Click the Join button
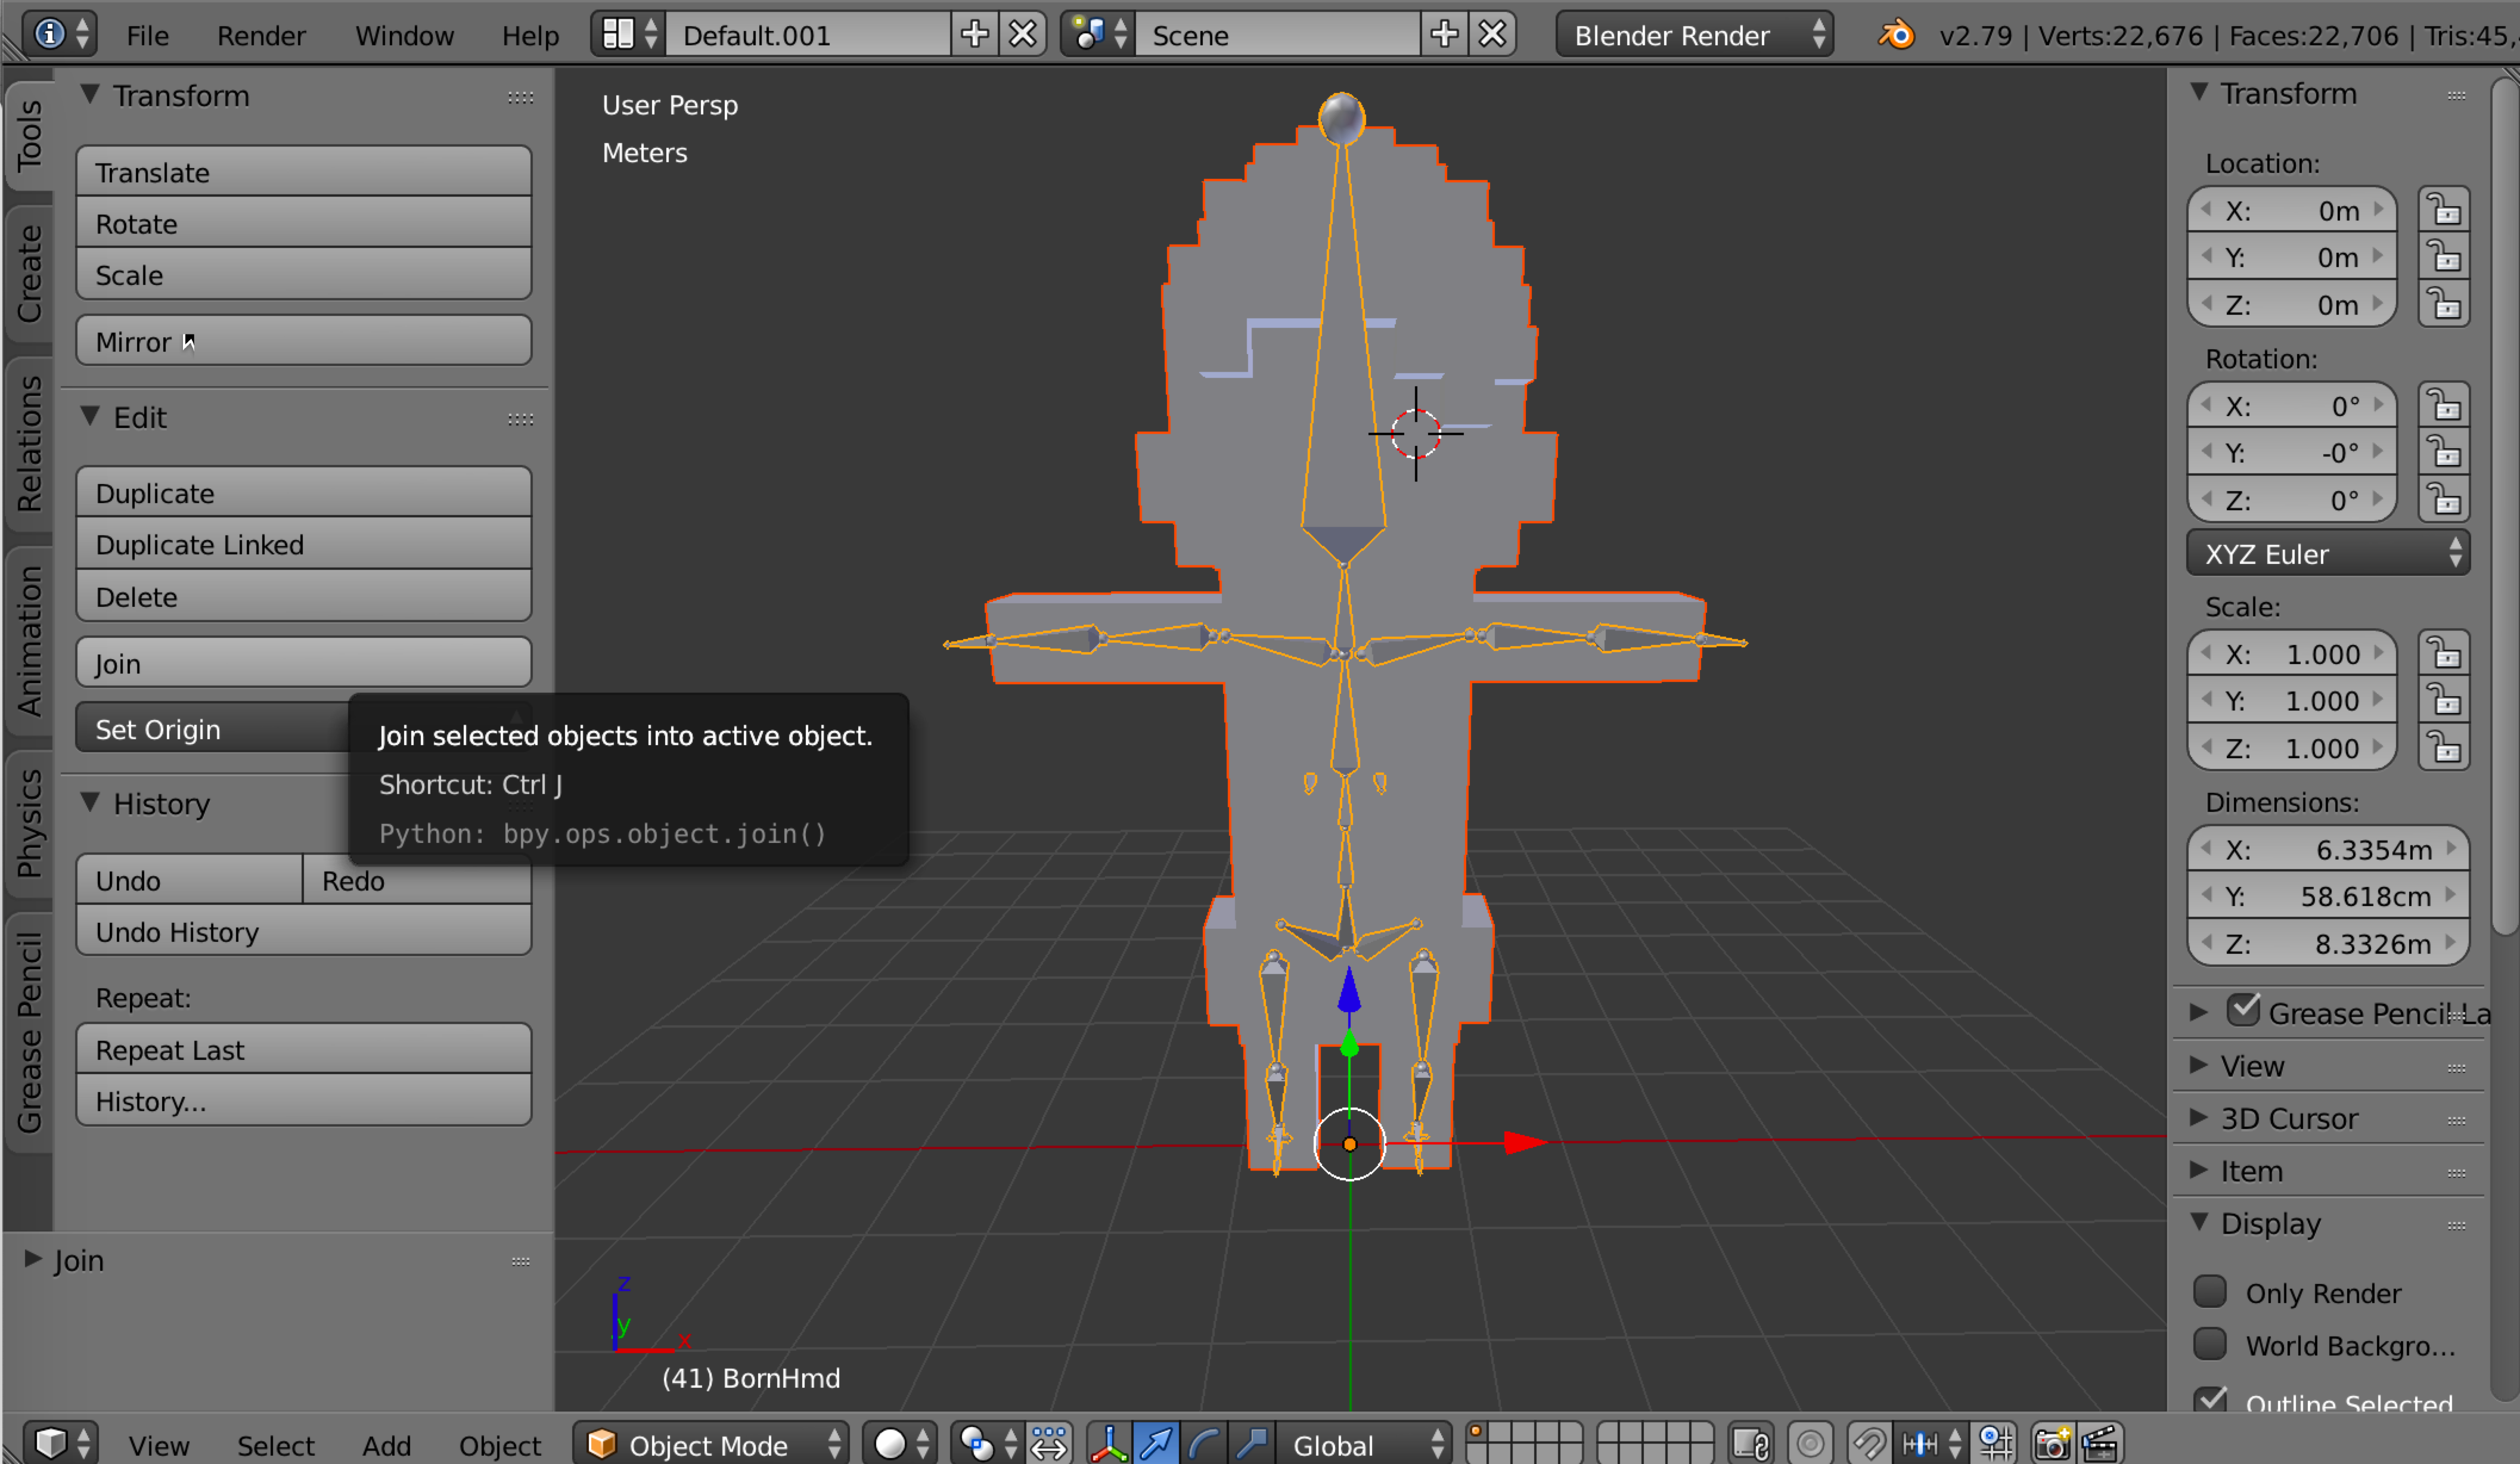 (x=303, y=663)
